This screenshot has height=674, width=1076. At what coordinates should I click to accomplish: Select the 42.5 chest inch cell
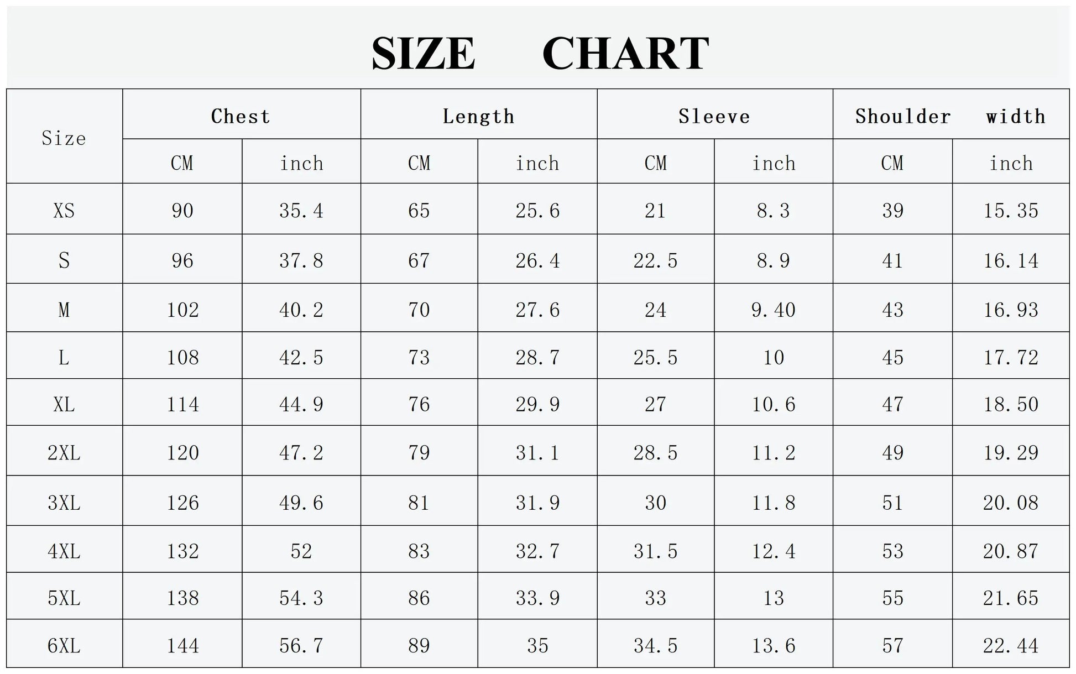pyautogui.click(x=301, y=357)
